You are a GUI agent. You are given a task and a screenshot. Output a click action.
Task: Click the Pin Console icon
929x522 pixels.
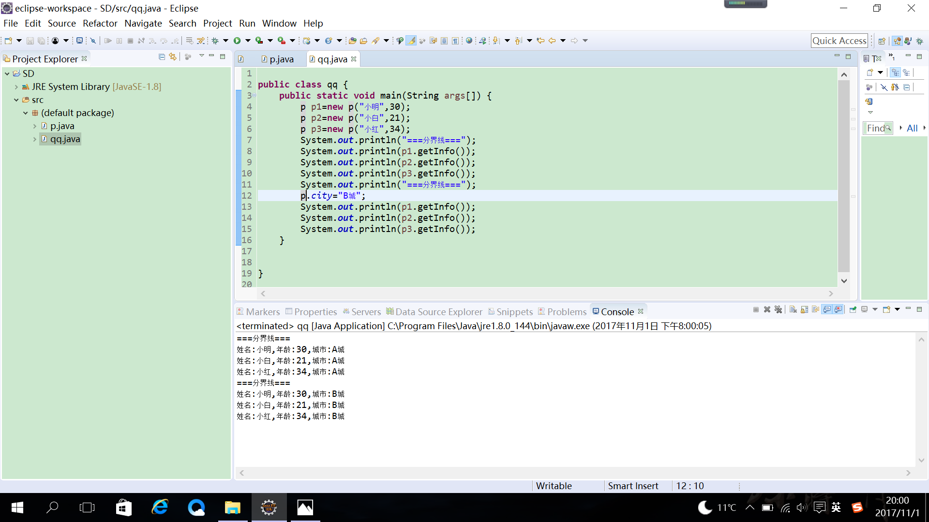click(x=853, y=310)
